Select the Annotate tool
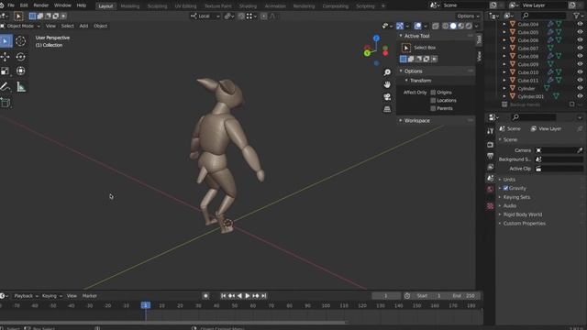587x330 pixels. 6,87
